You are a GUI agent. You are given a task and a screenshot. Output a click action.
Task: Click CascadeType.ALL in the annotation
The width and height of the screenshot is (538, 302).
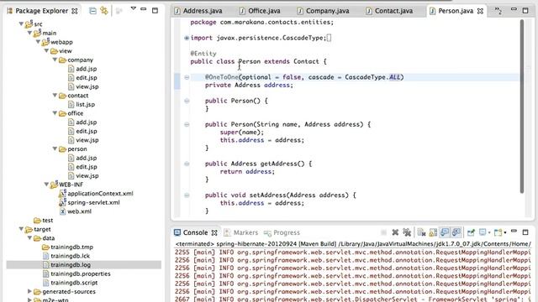tap(372, 77)
